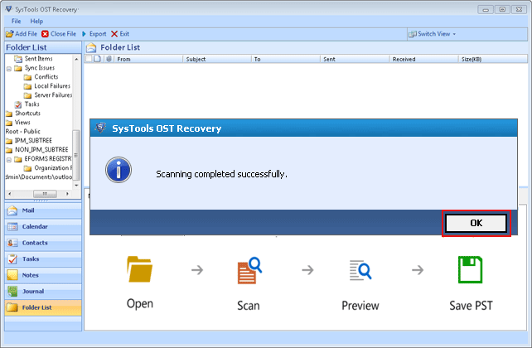Click the folder tree scroll left arrow
Viewport: 532px width, 348px height.
coord(9,194)
